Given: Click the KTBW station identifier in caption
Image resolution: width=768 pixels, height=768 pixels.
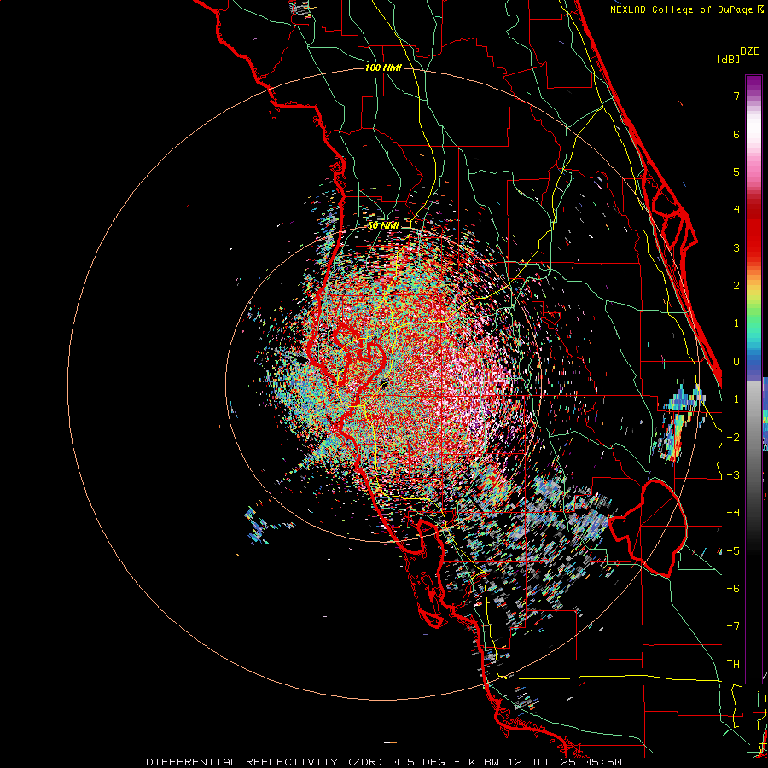Looking at the screenshot, I should tap(484, 762).
